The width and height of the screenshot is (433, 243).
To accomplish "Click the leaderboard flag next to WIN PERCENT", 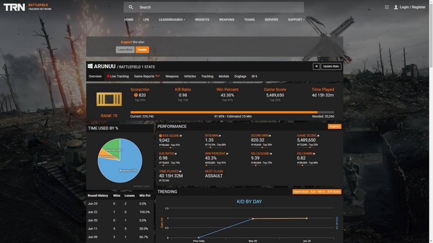I will (227, 154).
